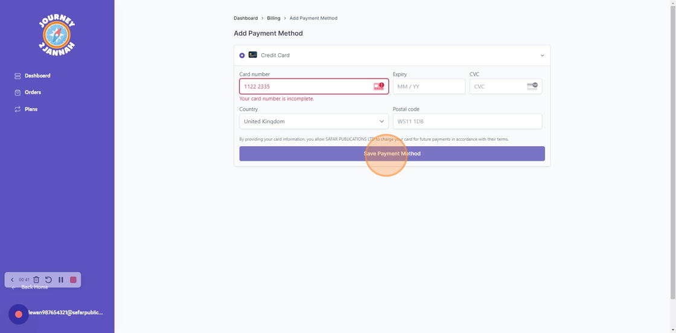676x333 pixels.
Task: Click the Plans refresh-arrows icon
Action: coord(18,109)
